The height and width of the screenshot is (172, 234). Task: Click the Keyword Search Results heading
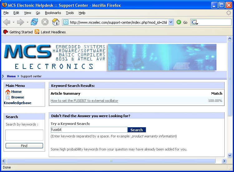[x=73, y=86]
